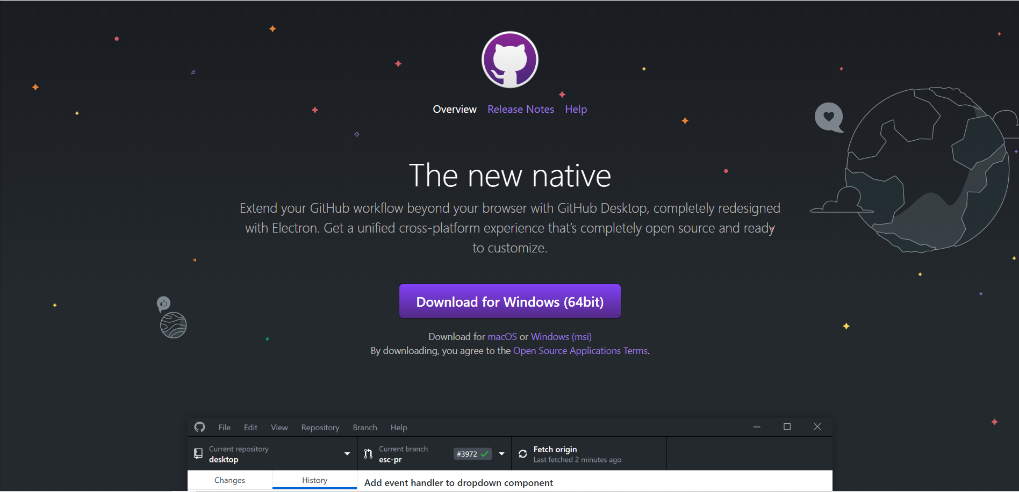The height and width of the screenshot is (492, 1019).
Task: Click the GitHub Desktop logo at top
Action: pyautogui.click(x=509, y=60)
